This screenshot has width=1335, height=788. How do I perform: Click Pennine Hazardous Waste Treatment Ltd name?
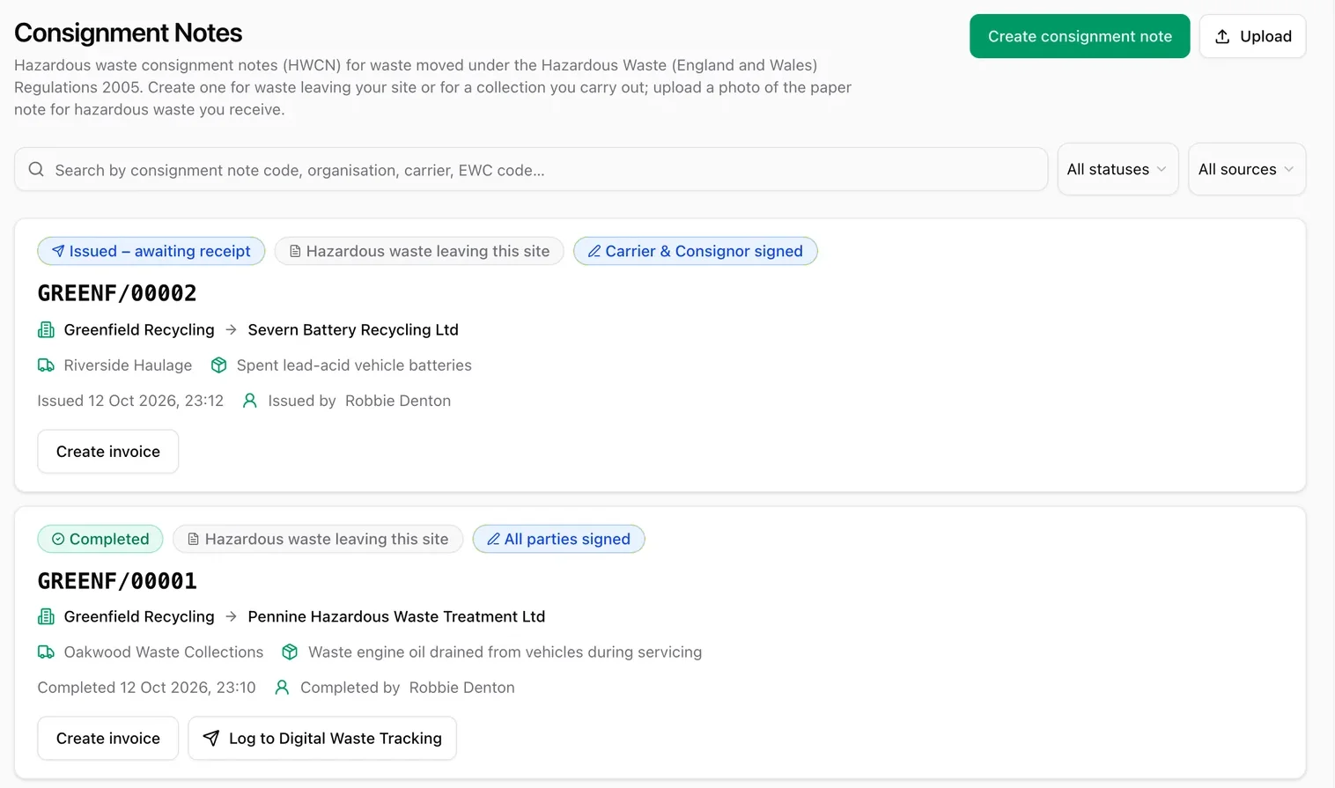396,616
